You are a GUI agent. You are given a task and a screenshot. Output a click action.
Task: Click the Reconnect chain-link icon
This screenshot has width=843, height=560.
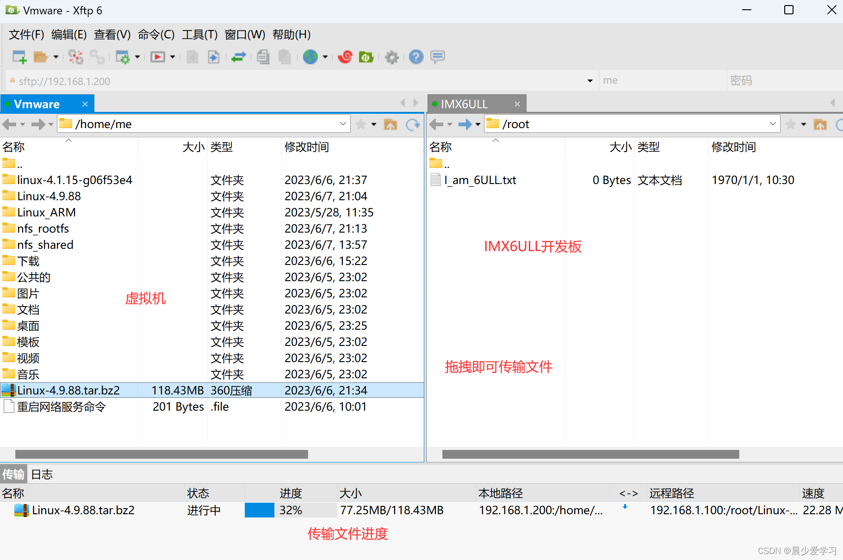coord(97,57)
